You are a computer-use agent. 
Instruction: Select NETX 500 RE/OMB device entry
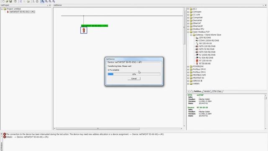tap(207, 52)
